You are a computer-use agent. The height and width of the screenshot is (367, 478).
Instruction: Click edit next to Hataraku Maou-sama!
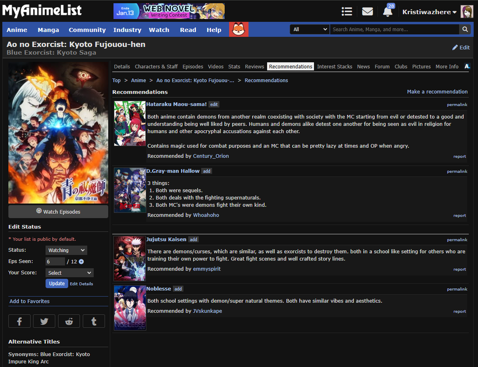[x=214, y=104]
